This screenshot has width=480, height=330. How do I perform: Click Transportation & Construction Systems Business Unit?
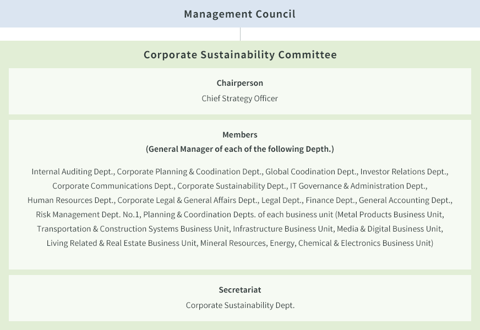(x=134, y=229)
